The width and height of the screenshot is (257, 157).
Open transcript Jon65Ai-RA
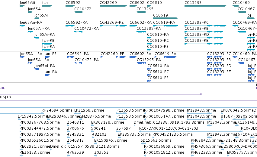tap(44, 34)
